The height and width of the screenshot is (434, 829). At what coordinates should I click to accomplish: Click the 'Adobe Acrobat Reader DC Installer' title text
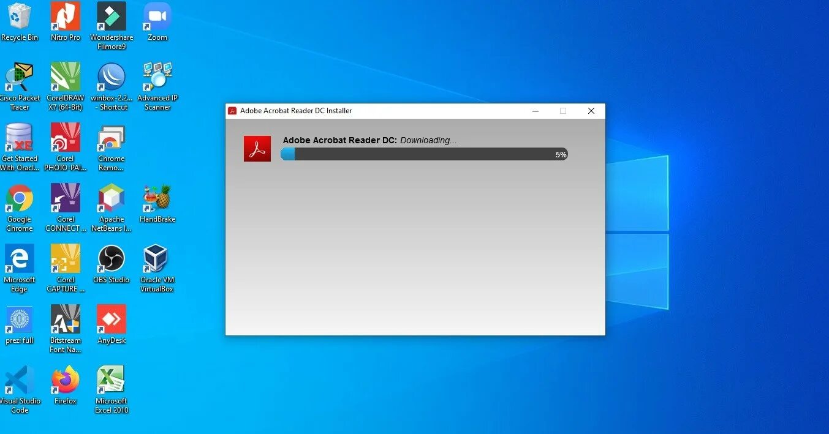click(296, 111)
